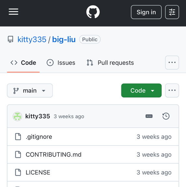Click latest commit '3 weeks ago' timestamp

[69, 116]
